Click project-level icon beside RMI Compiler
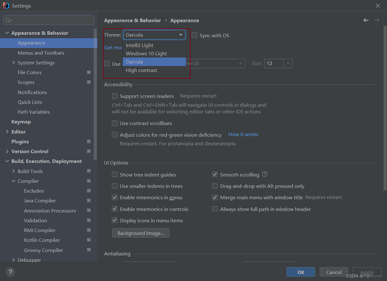The height and width of the screenshot is (281, 387). coord(89,230)
